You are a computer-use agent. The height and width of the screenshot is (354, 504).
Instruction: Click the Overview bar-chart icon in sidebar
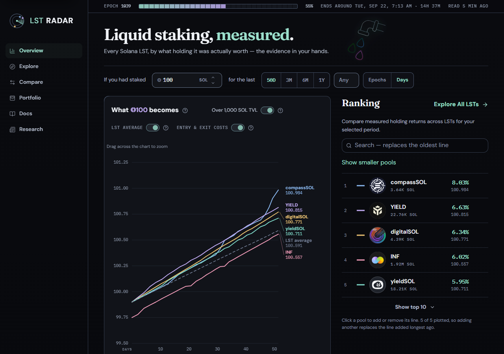tap(12, 51)
